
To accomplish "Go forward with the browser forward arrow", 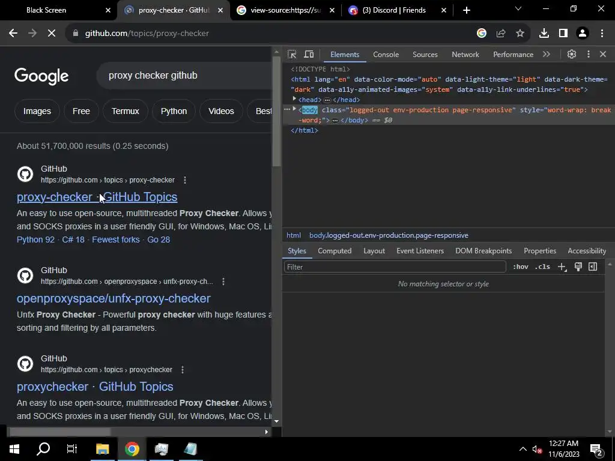I will 32,34.
